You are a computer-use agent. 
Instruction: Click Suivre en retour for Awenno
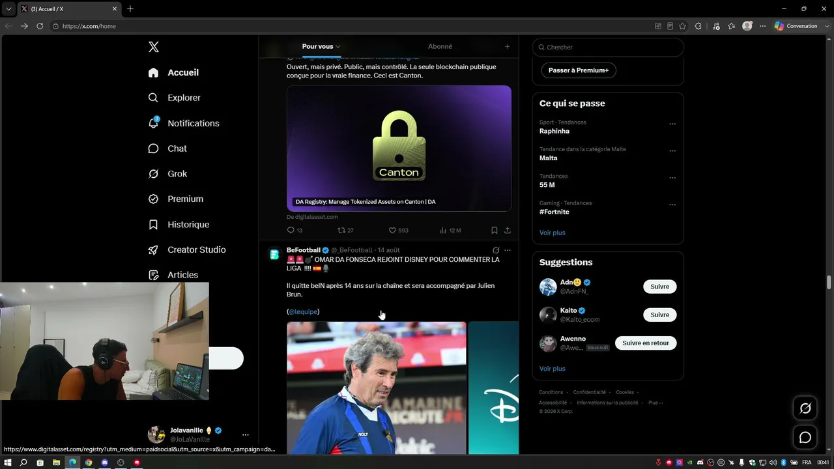[646, 343]
